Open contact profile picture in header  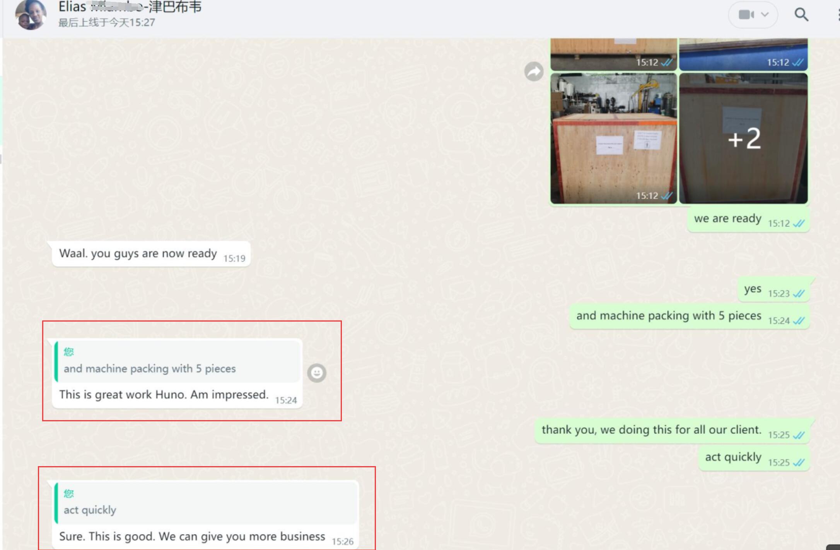point(31,15)
